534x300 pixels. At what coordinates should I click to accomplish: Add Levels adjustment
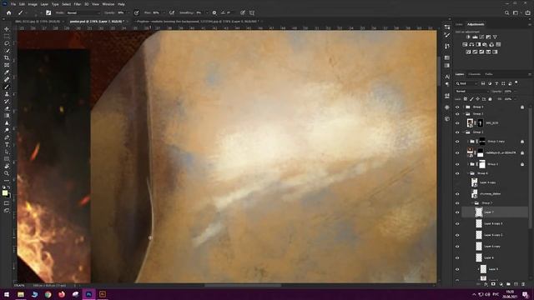coord(475,37)
